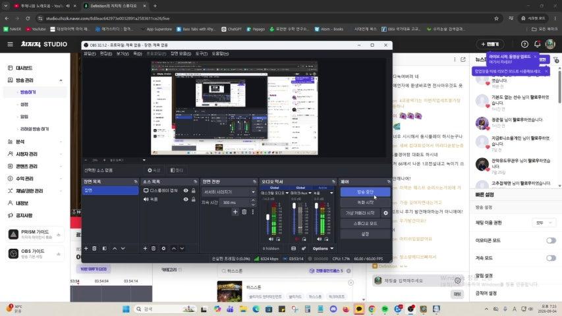The height and width of the screenshot is (316, 562).
Task: Toggle the emoticon mode switch
Action: click(551, 240)
